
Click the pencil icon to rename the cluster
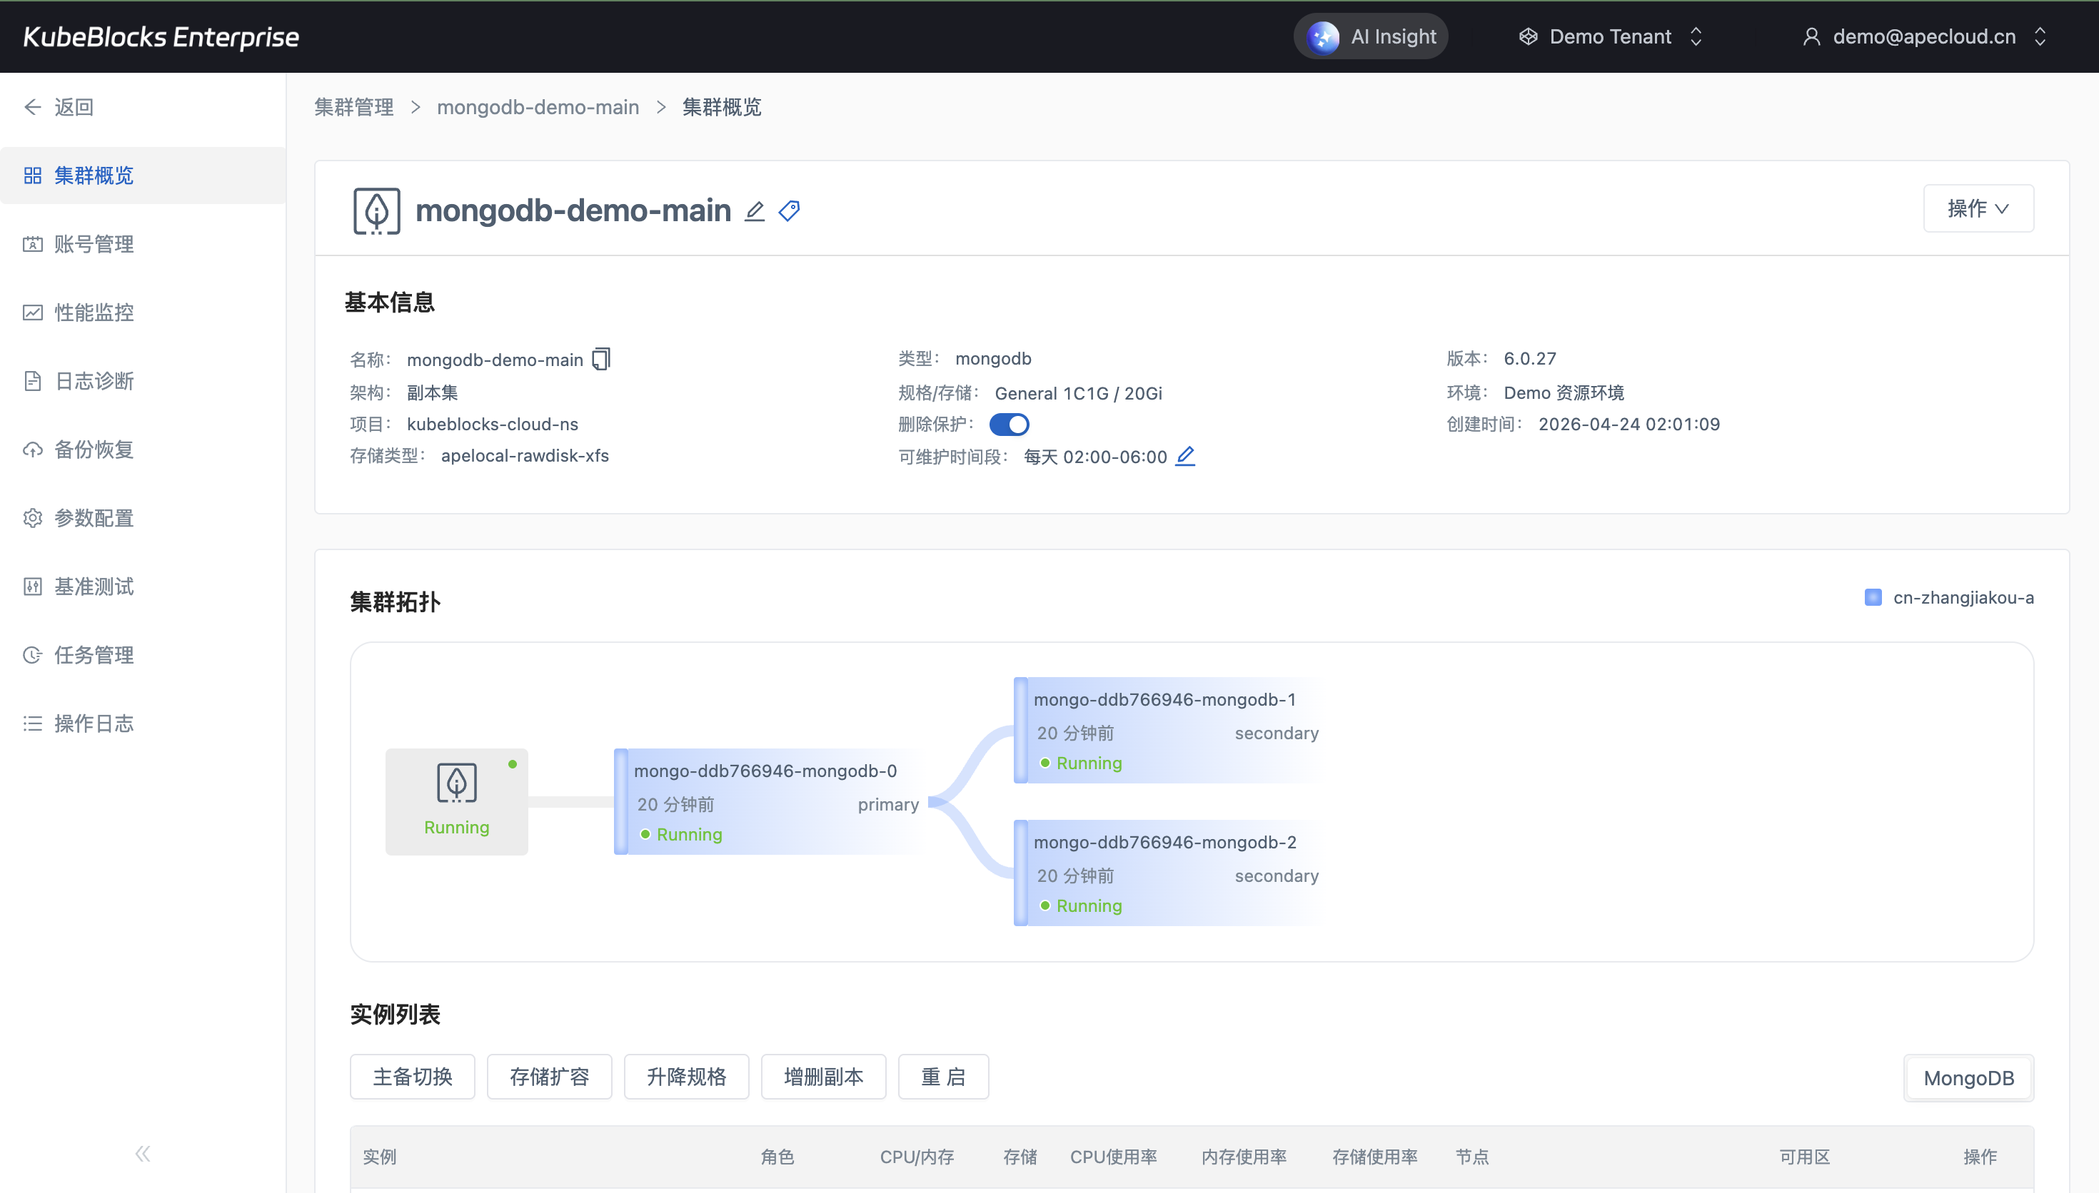[754, 211]
